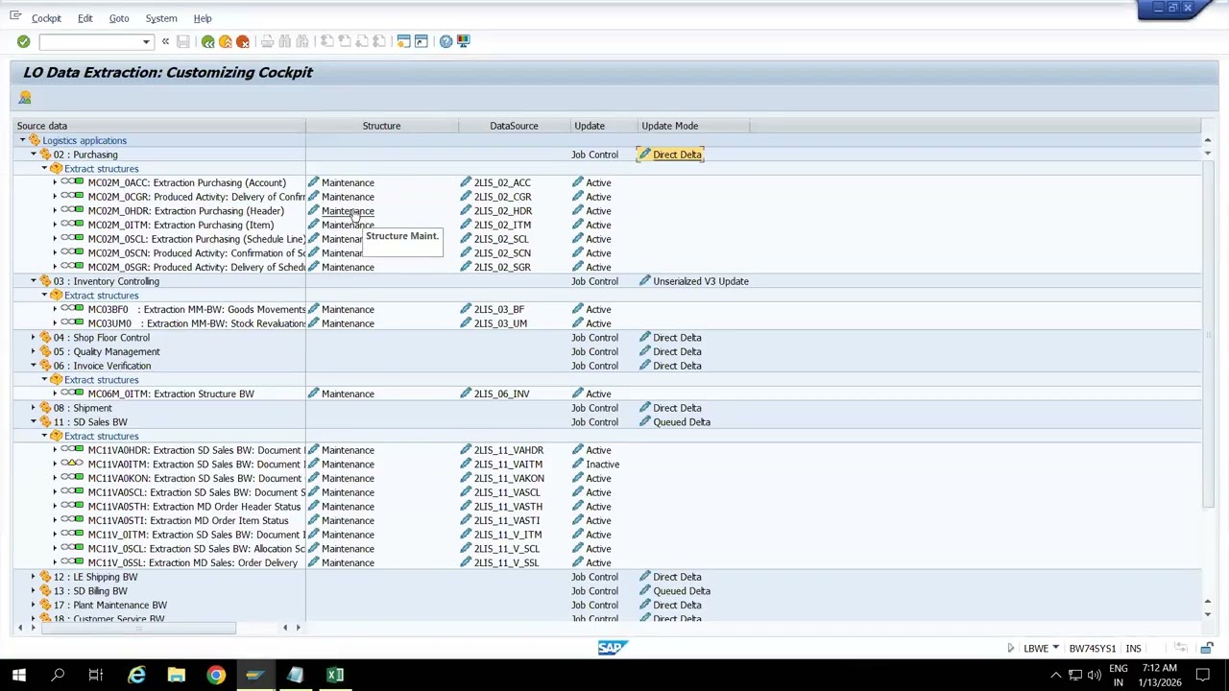Click the Customize local layout monitor icon

463,41
